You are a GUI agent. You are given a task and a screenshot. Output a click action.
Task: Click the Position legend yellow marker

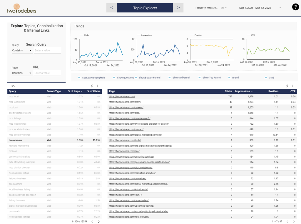pos(192,35)
